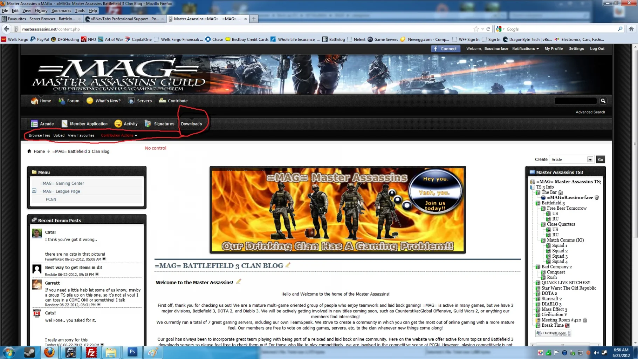Collapse the =MAG= League Page menu item
Viewport: 638px width, 359px height.
tap(34, 191)
